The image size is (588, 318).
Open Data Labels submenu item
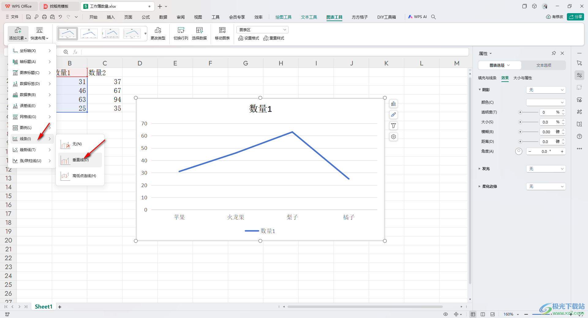click(x=32, y=84)
